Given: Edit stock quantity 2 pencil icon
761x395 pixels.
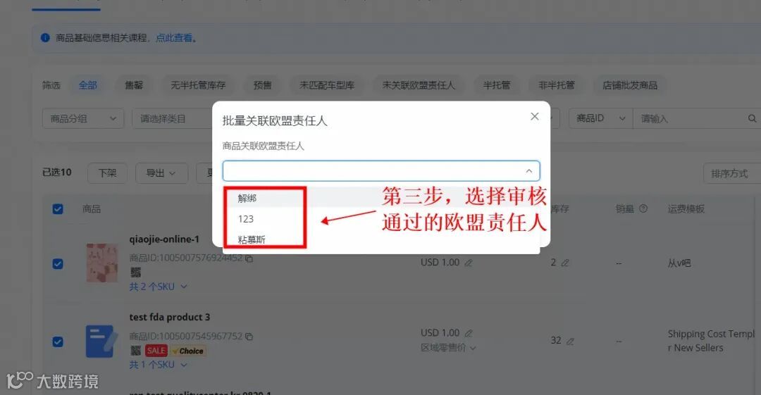Looking at the screenshot, I should pos(565,263).
